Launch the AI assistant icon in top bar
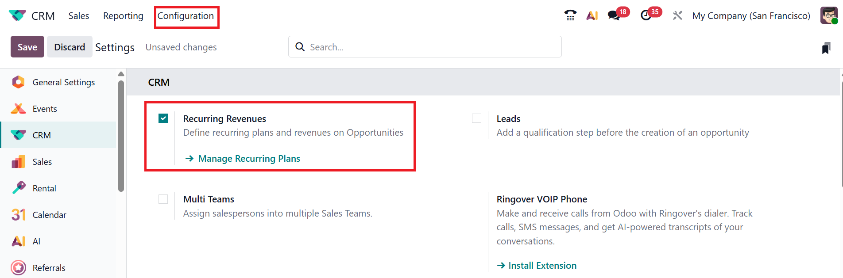Viewport: 843px width, 278px height. [x=592, y=15]
